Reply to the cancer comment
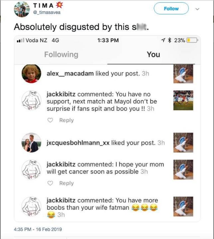This screenshot has width=214, height=239. [x=66, y=183]
